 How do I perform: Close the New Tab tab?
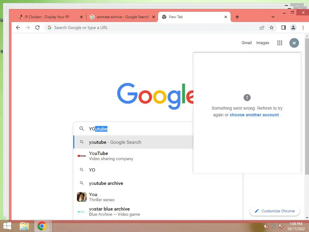click(x=226, y=17)
